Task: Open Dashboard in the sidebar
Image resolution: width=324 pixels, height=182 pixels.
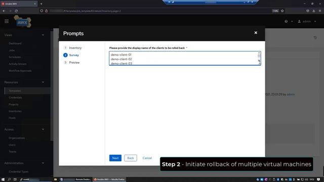Action: tap(15, 43)
